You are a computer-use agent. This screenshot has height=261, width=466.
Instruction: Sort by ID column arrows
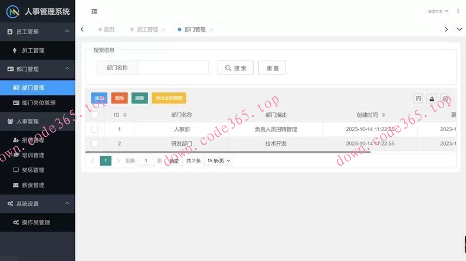coord(125,115)
